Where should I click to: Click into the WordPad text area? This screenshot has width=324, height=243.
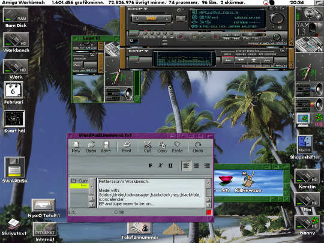coord(151,193)
